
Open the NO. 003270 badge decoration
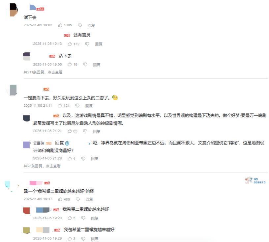(255, 181)
